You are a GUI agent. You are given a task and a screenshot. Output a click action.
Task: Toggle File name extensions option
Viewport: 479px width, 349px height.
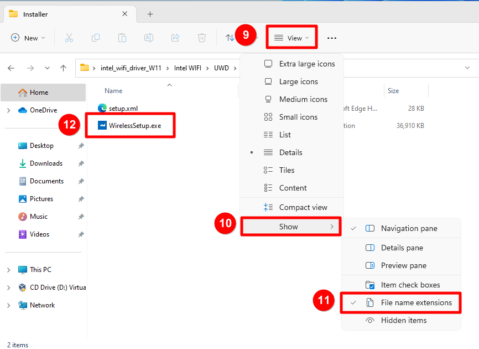point(416,302)
